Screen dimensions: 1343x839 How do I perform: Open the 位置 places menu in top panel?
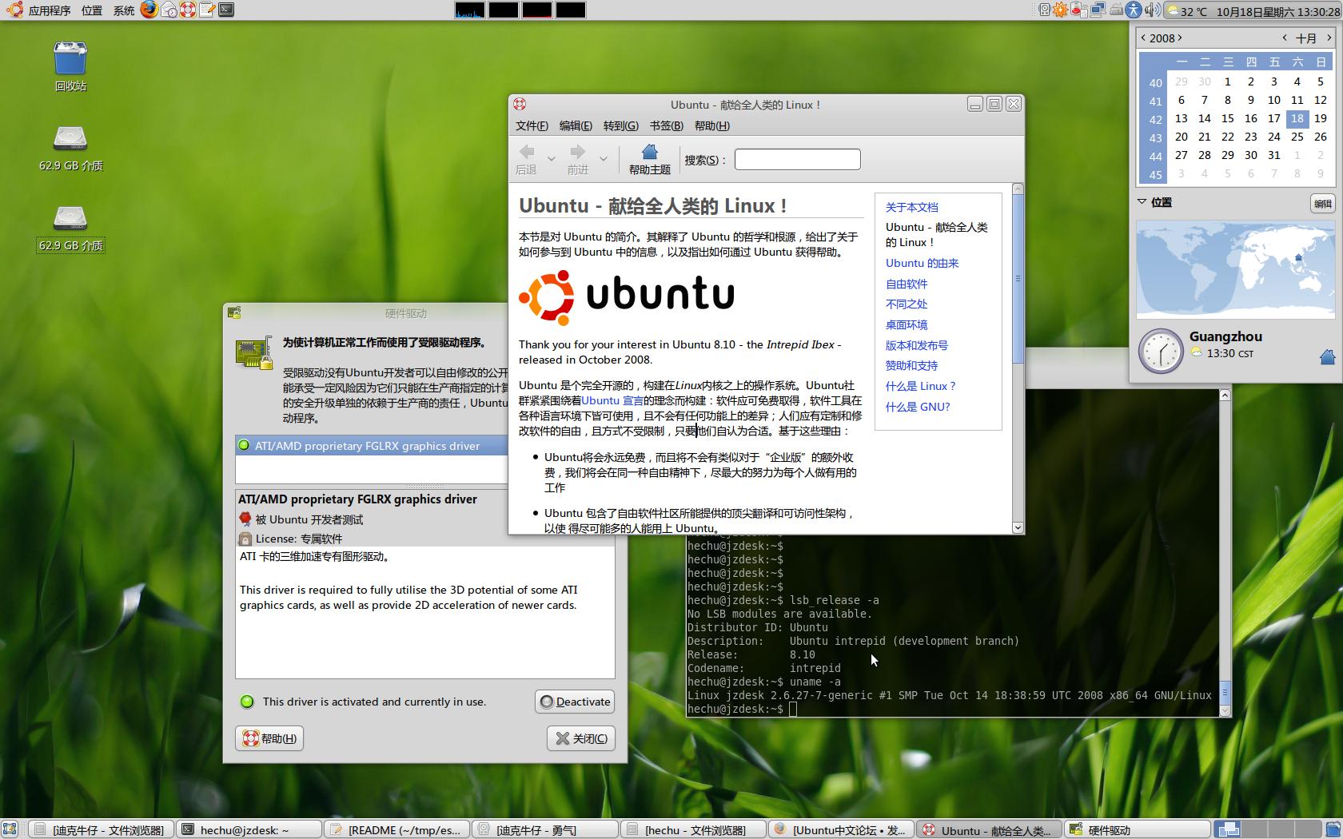tap(91, 10)
